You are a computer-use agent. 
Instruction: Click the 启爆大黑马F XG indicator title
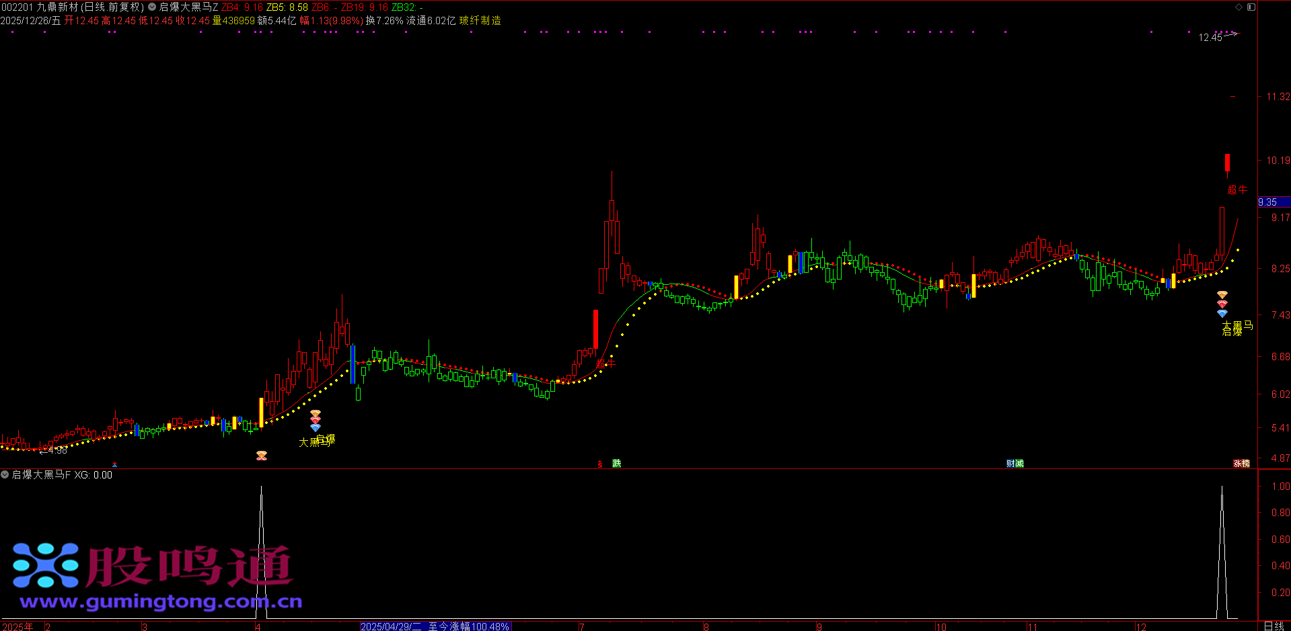click(62, 474)
